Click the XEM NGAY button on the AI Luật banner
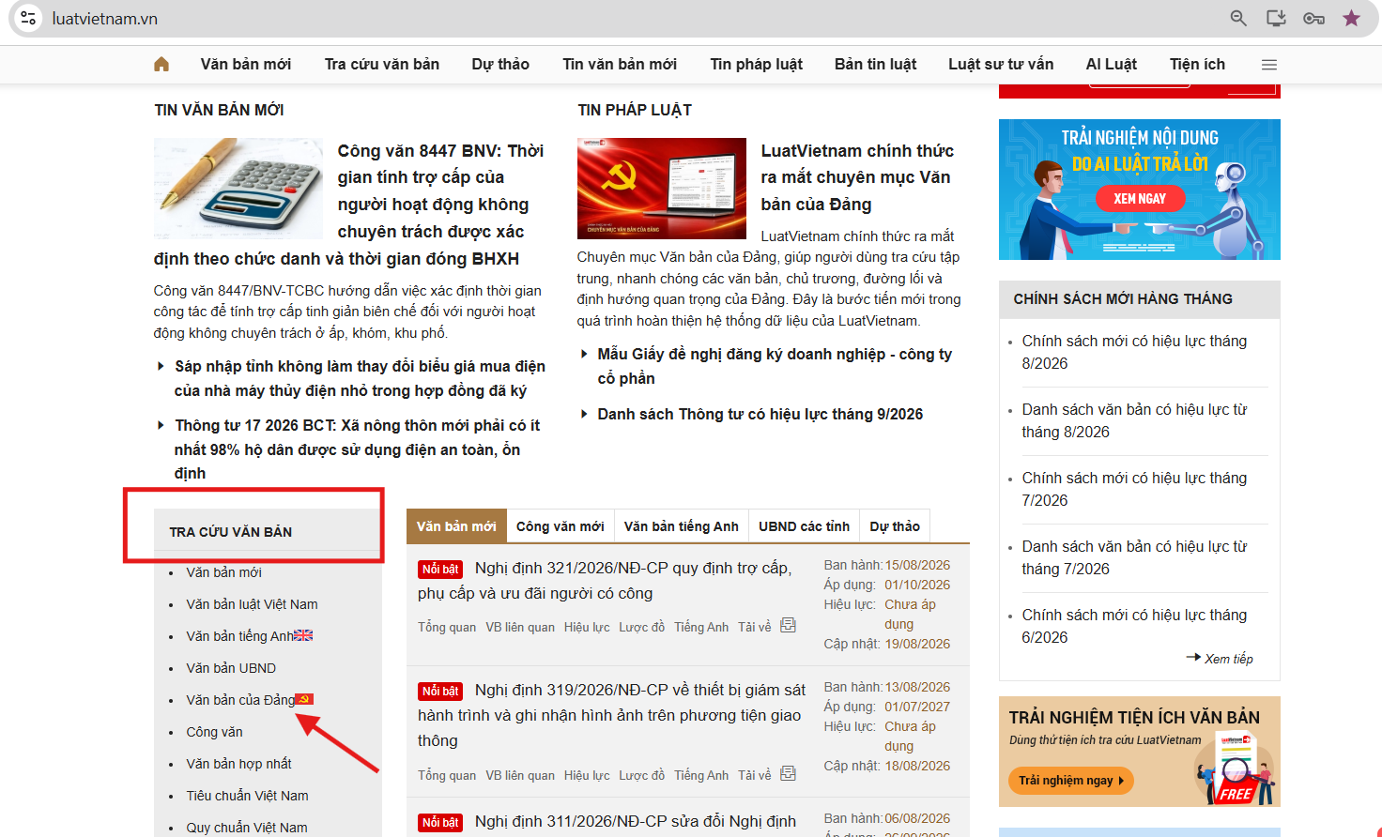This screenshot has height=837, width=1382. [1140, 199]
